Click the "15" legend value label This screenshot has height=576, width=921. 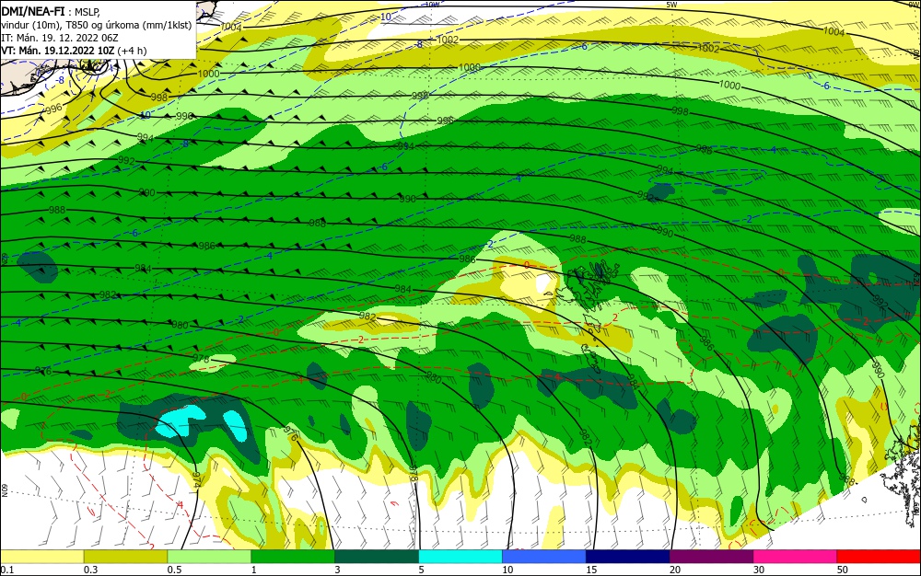(591, 570)
